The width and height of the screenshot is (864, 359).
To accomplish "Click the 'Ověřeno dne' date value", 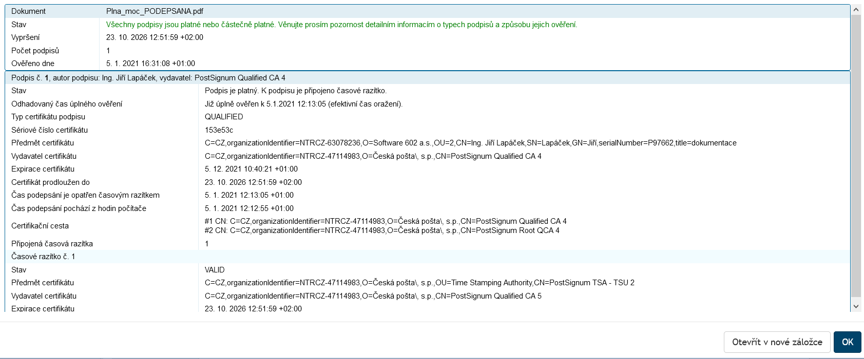I will click(150, 64).
